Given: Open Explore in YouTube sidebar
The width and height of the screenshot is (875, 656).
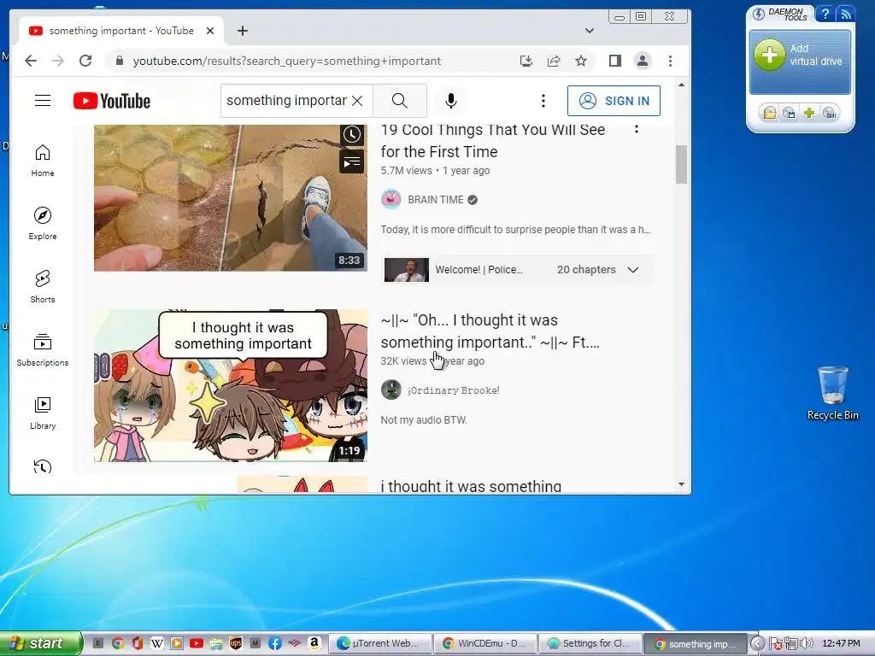Looking at the screenshot, I should click(43, 224).
